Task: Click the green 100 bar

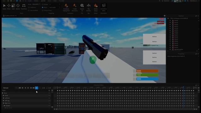Action: pos(147,75)
